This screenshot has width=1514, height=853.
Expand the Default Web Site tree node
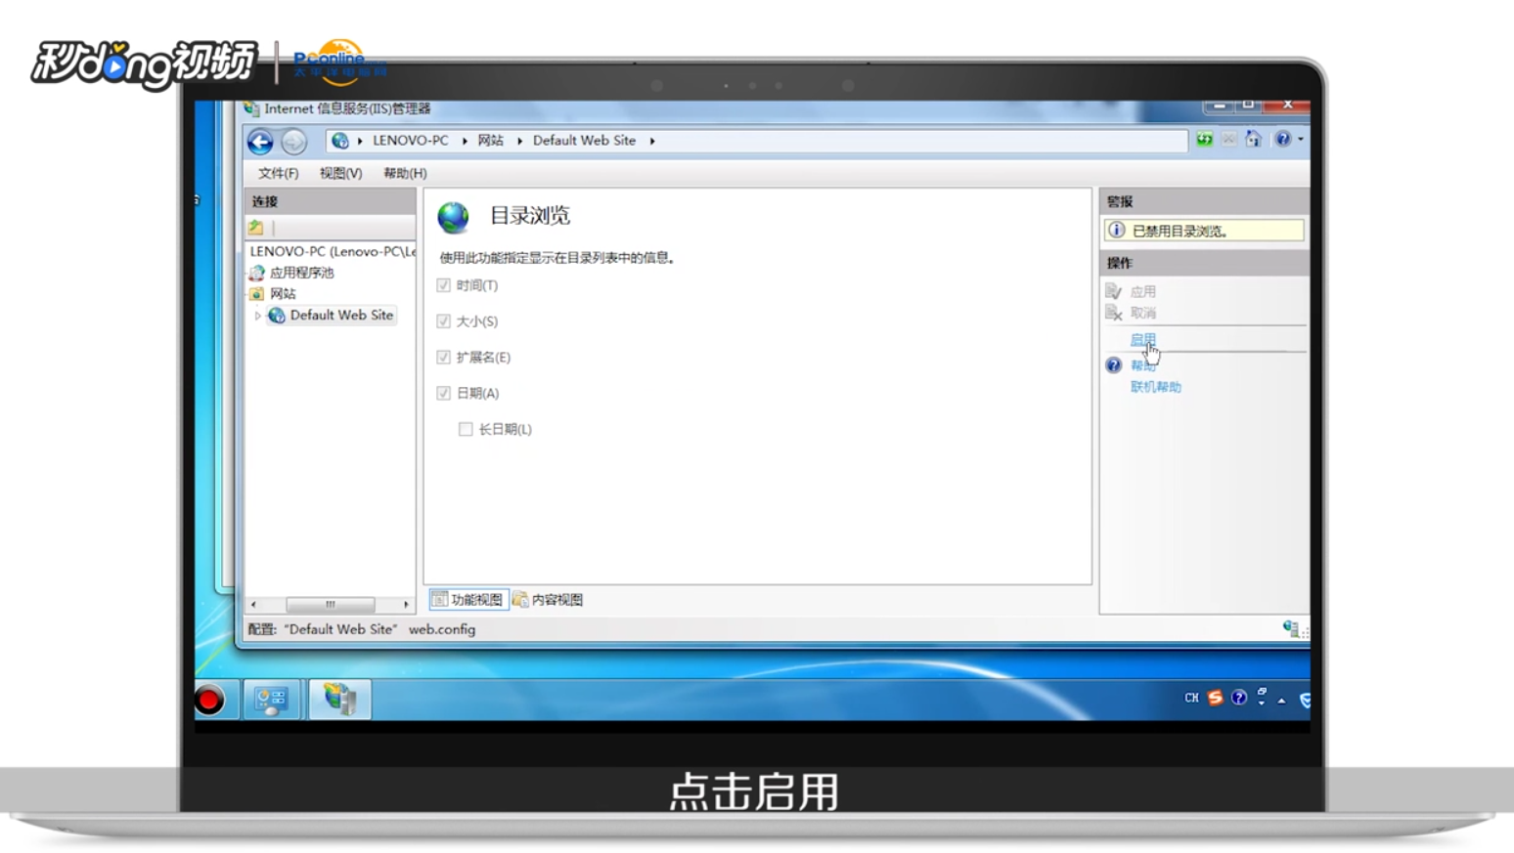point(257,316)
